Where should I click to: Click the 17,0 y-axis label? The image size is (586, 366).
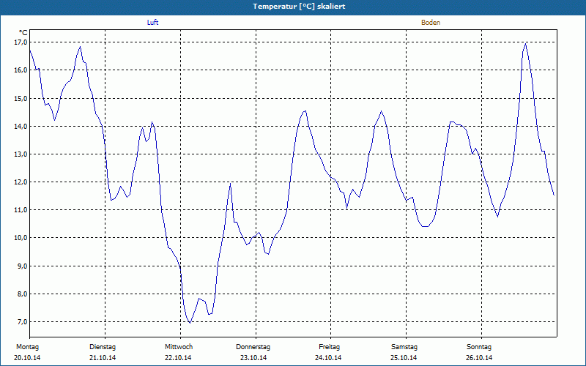coord(21,42)
